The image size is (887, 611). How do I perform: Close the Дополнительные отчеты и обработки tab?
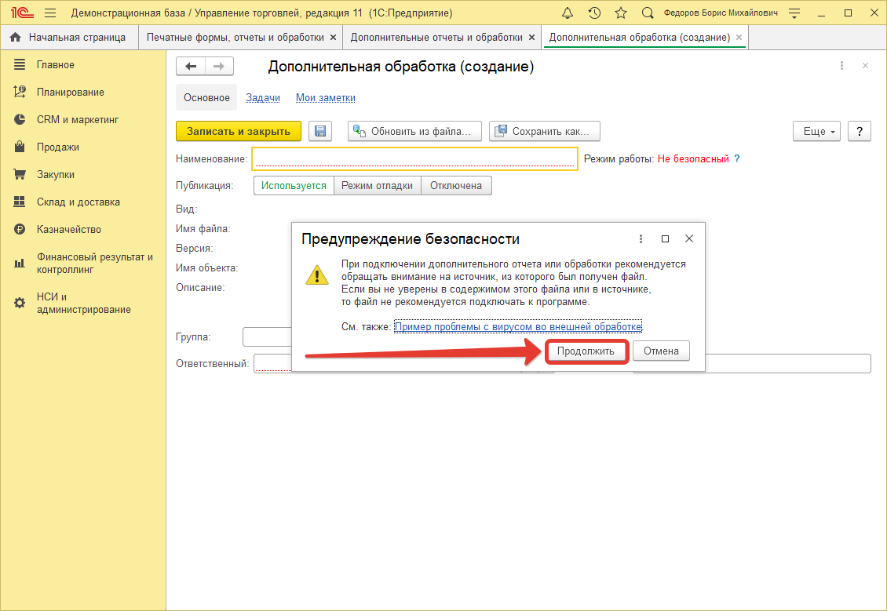tap(532, 38)
